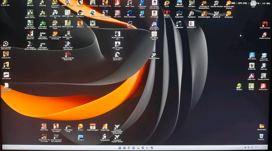Select the XCOM 2 desktop icon
Viewport: 272px width, 151px height.
(x=142, y=14)
